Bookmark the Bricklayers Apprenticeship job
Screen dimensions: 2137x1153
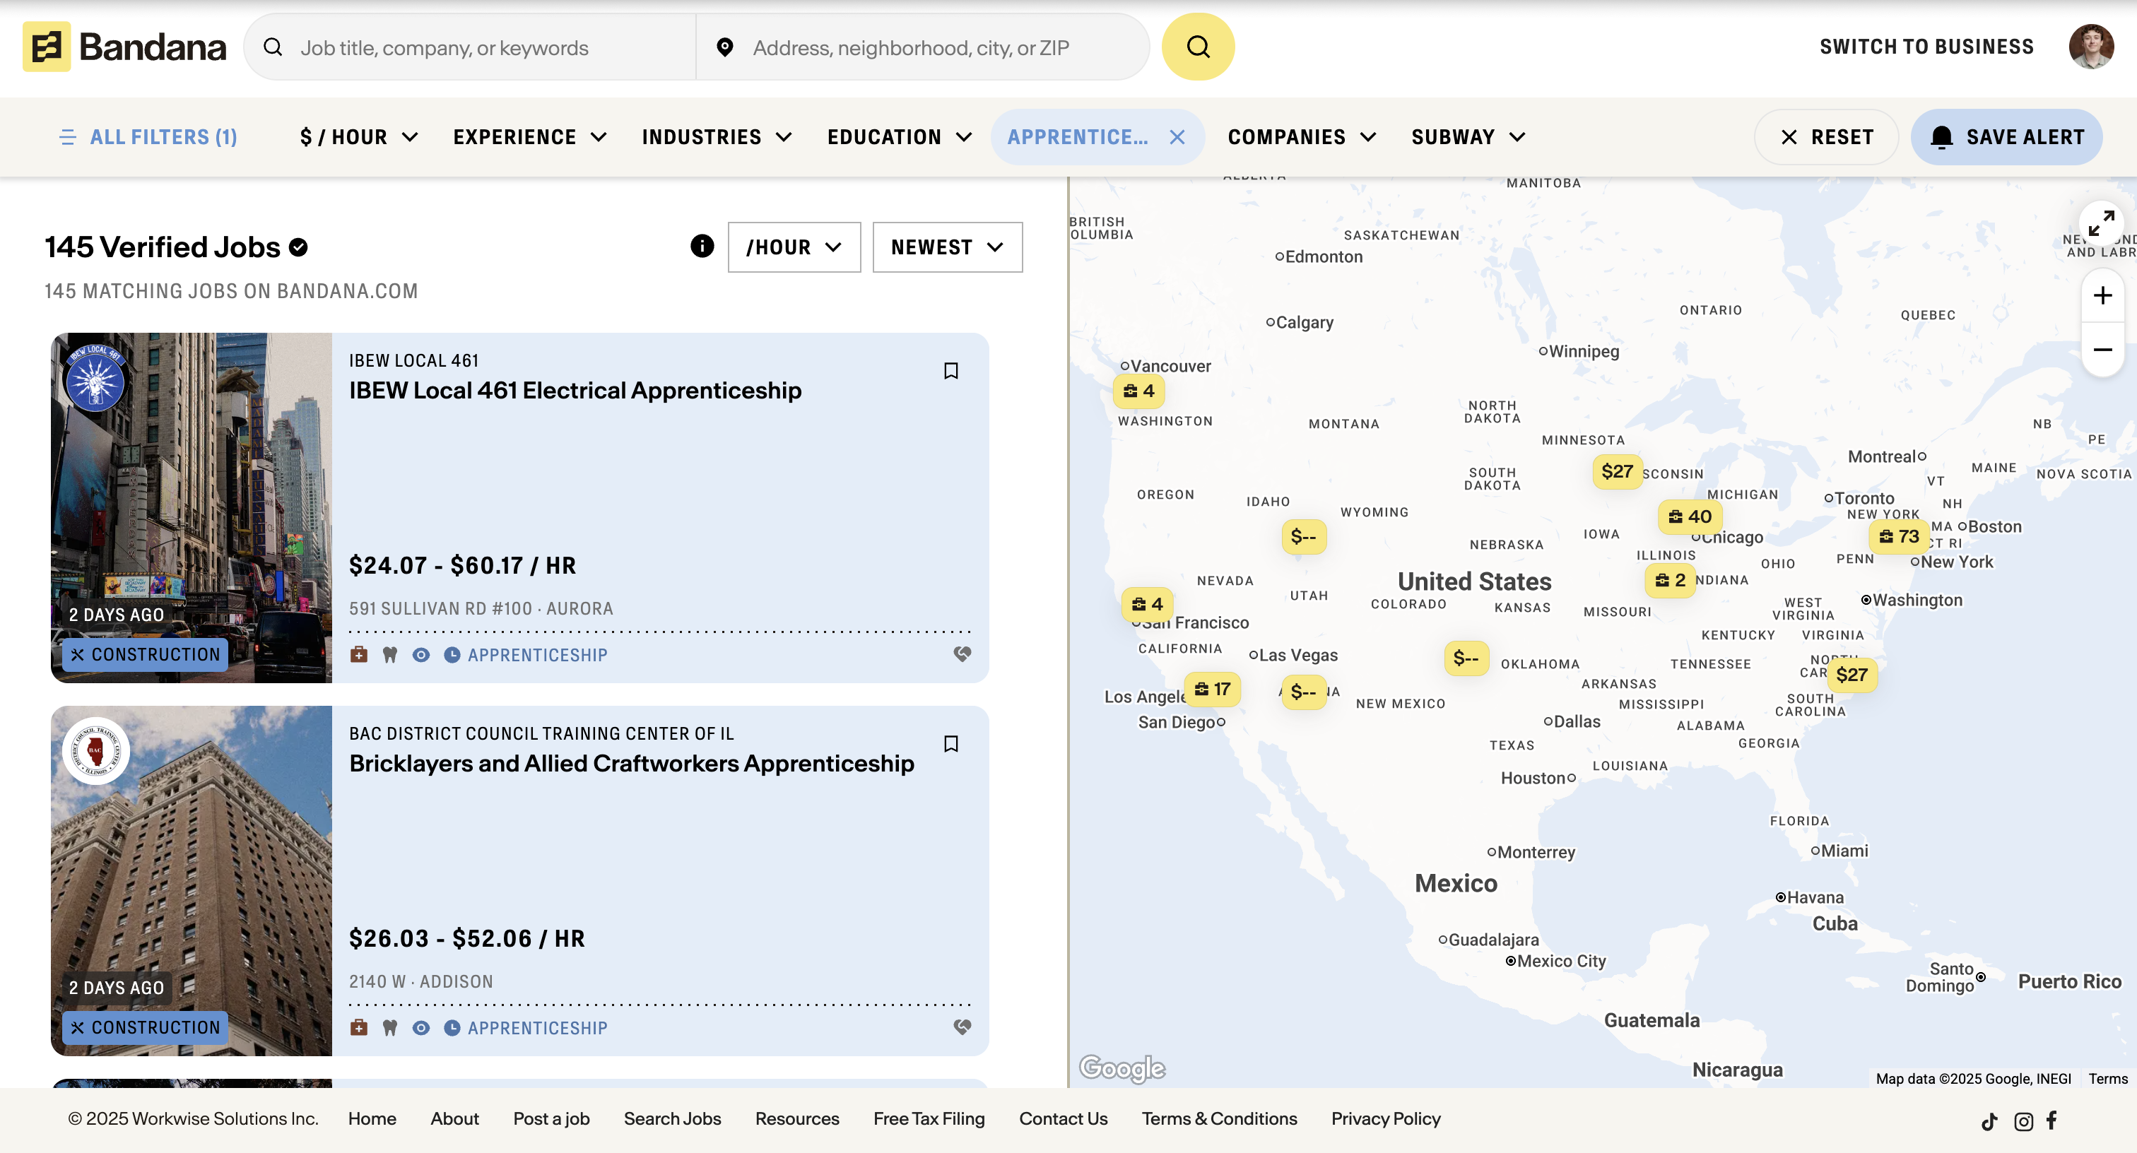tap(950, 744)
